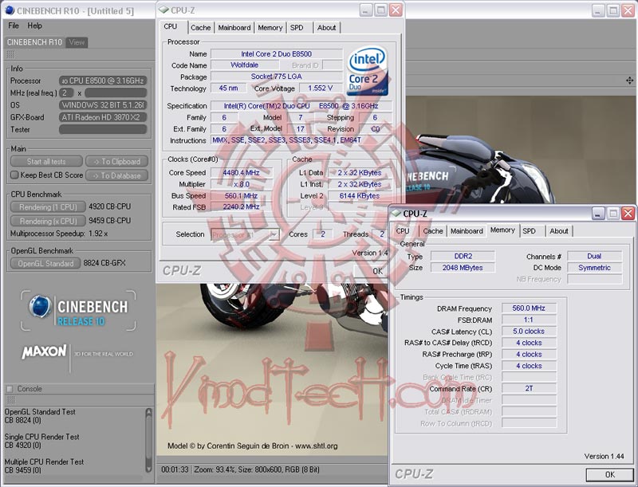Click the Core Voltage 1.552 V value
638x487 pixels.
click(321, 88)
